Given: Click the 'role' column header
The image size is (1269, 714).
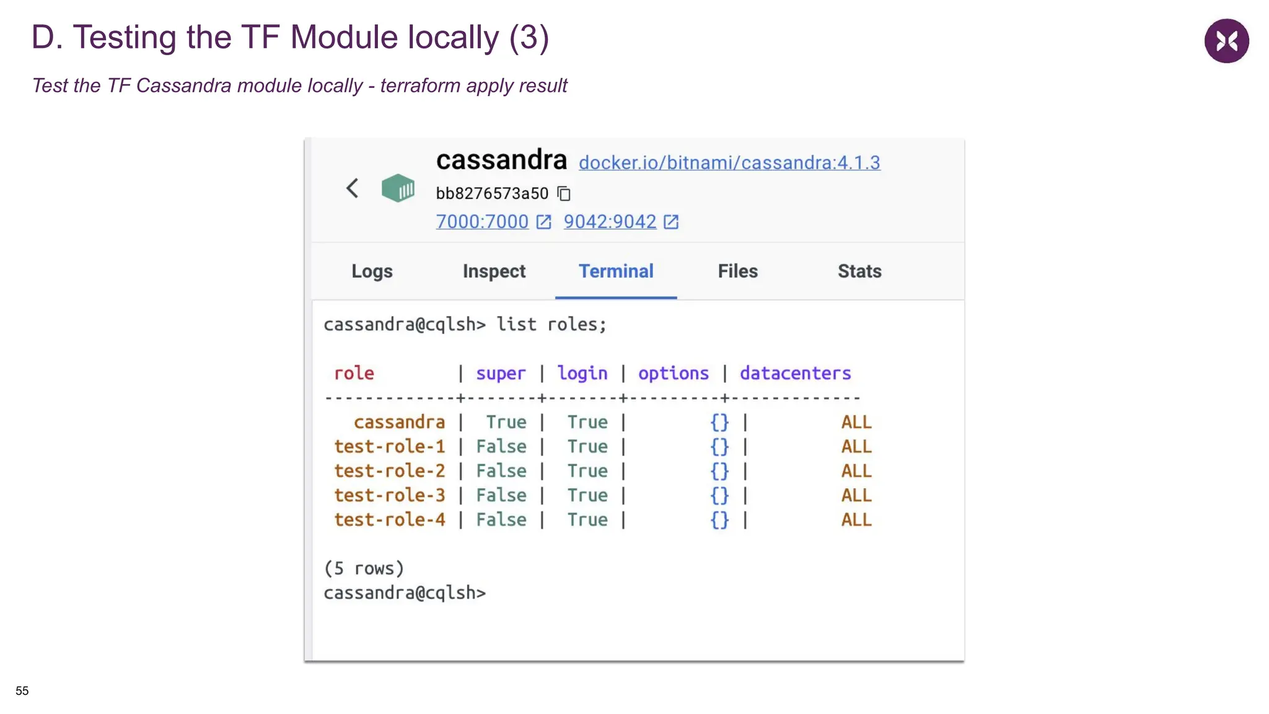Looking at the screenshot, I should point(354,373).
